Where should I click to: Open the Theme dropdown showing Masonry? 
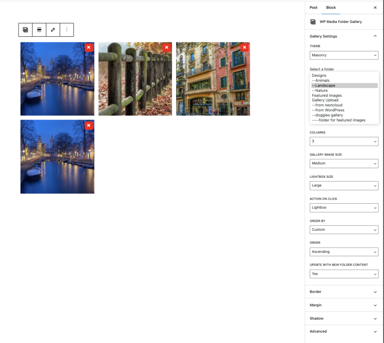pos(344,55)
